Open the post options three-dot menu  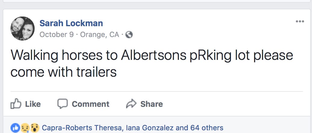[x=300, y=21]
